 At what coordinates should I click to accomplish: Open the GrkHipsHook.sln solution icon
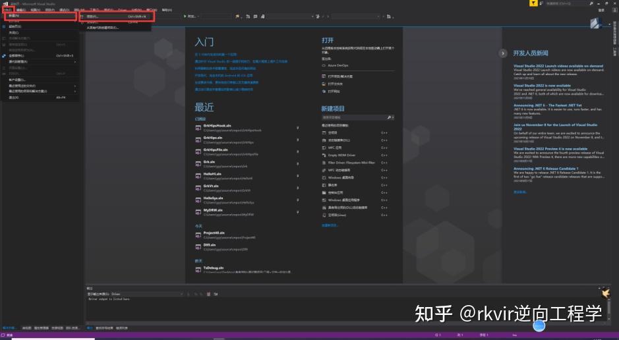(198, 127)
